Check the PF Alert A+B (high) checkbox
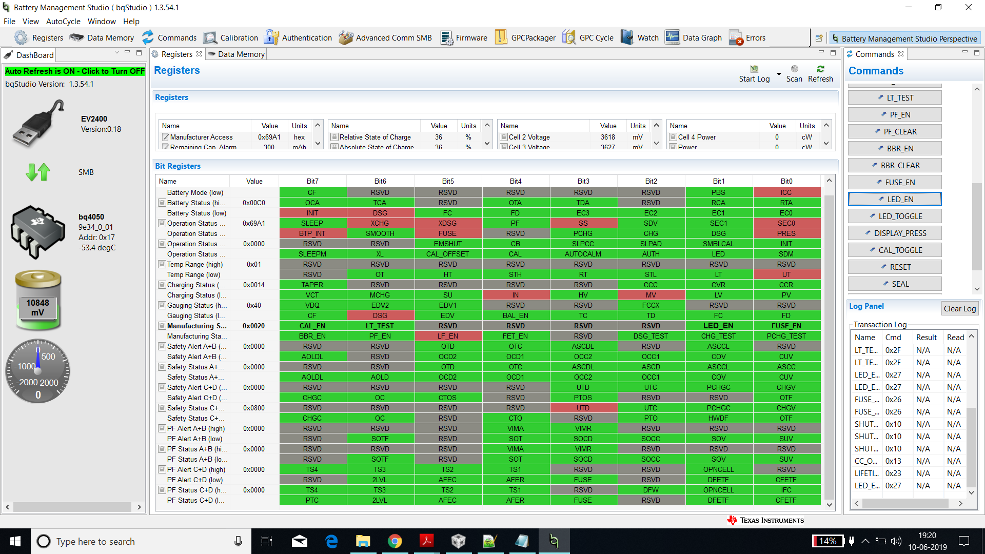The height and width of the screenshot is (554, 985). coord(162,428)
